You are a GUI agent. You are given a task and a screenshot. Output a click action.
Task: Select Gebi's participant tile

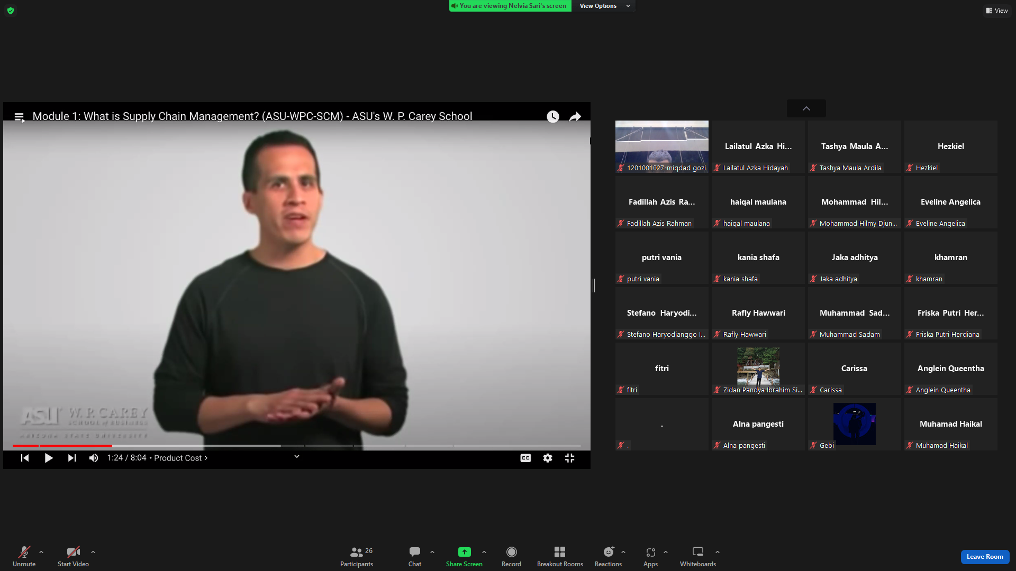pyautogui.click(x=855, y=424)
